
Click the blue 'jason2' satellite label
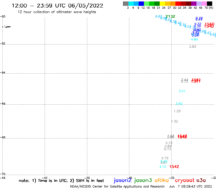tap(123, 180)
